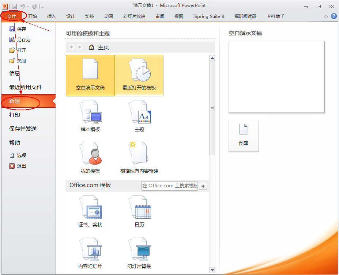Click the template list vertical scrollbar thumb
This screenshot has height=275, width=339.
(x=212, y=108)
